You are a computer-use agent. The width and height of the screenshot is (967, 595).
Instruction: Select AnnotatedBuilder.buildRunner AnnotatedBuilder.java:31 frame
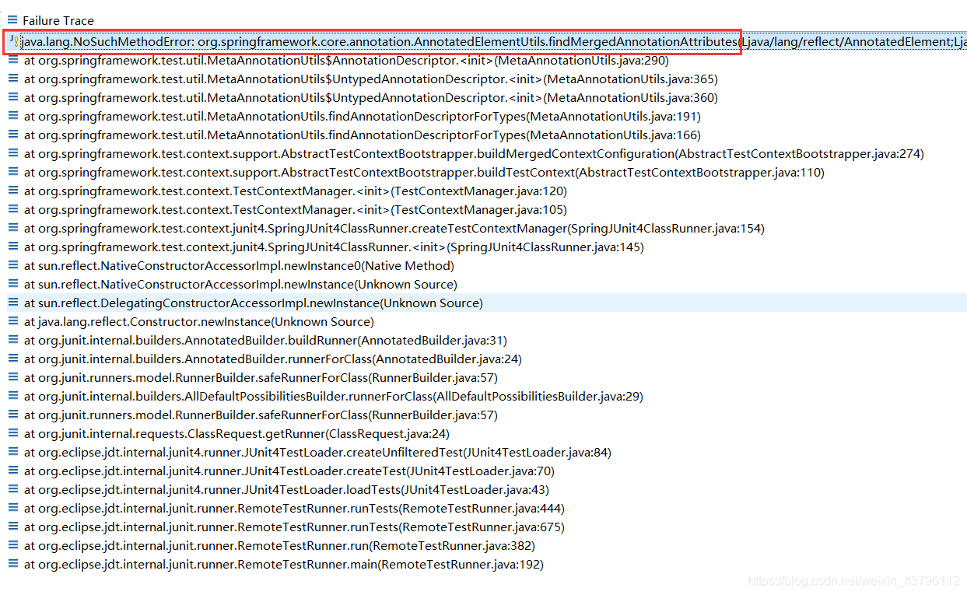pos(265,340)
